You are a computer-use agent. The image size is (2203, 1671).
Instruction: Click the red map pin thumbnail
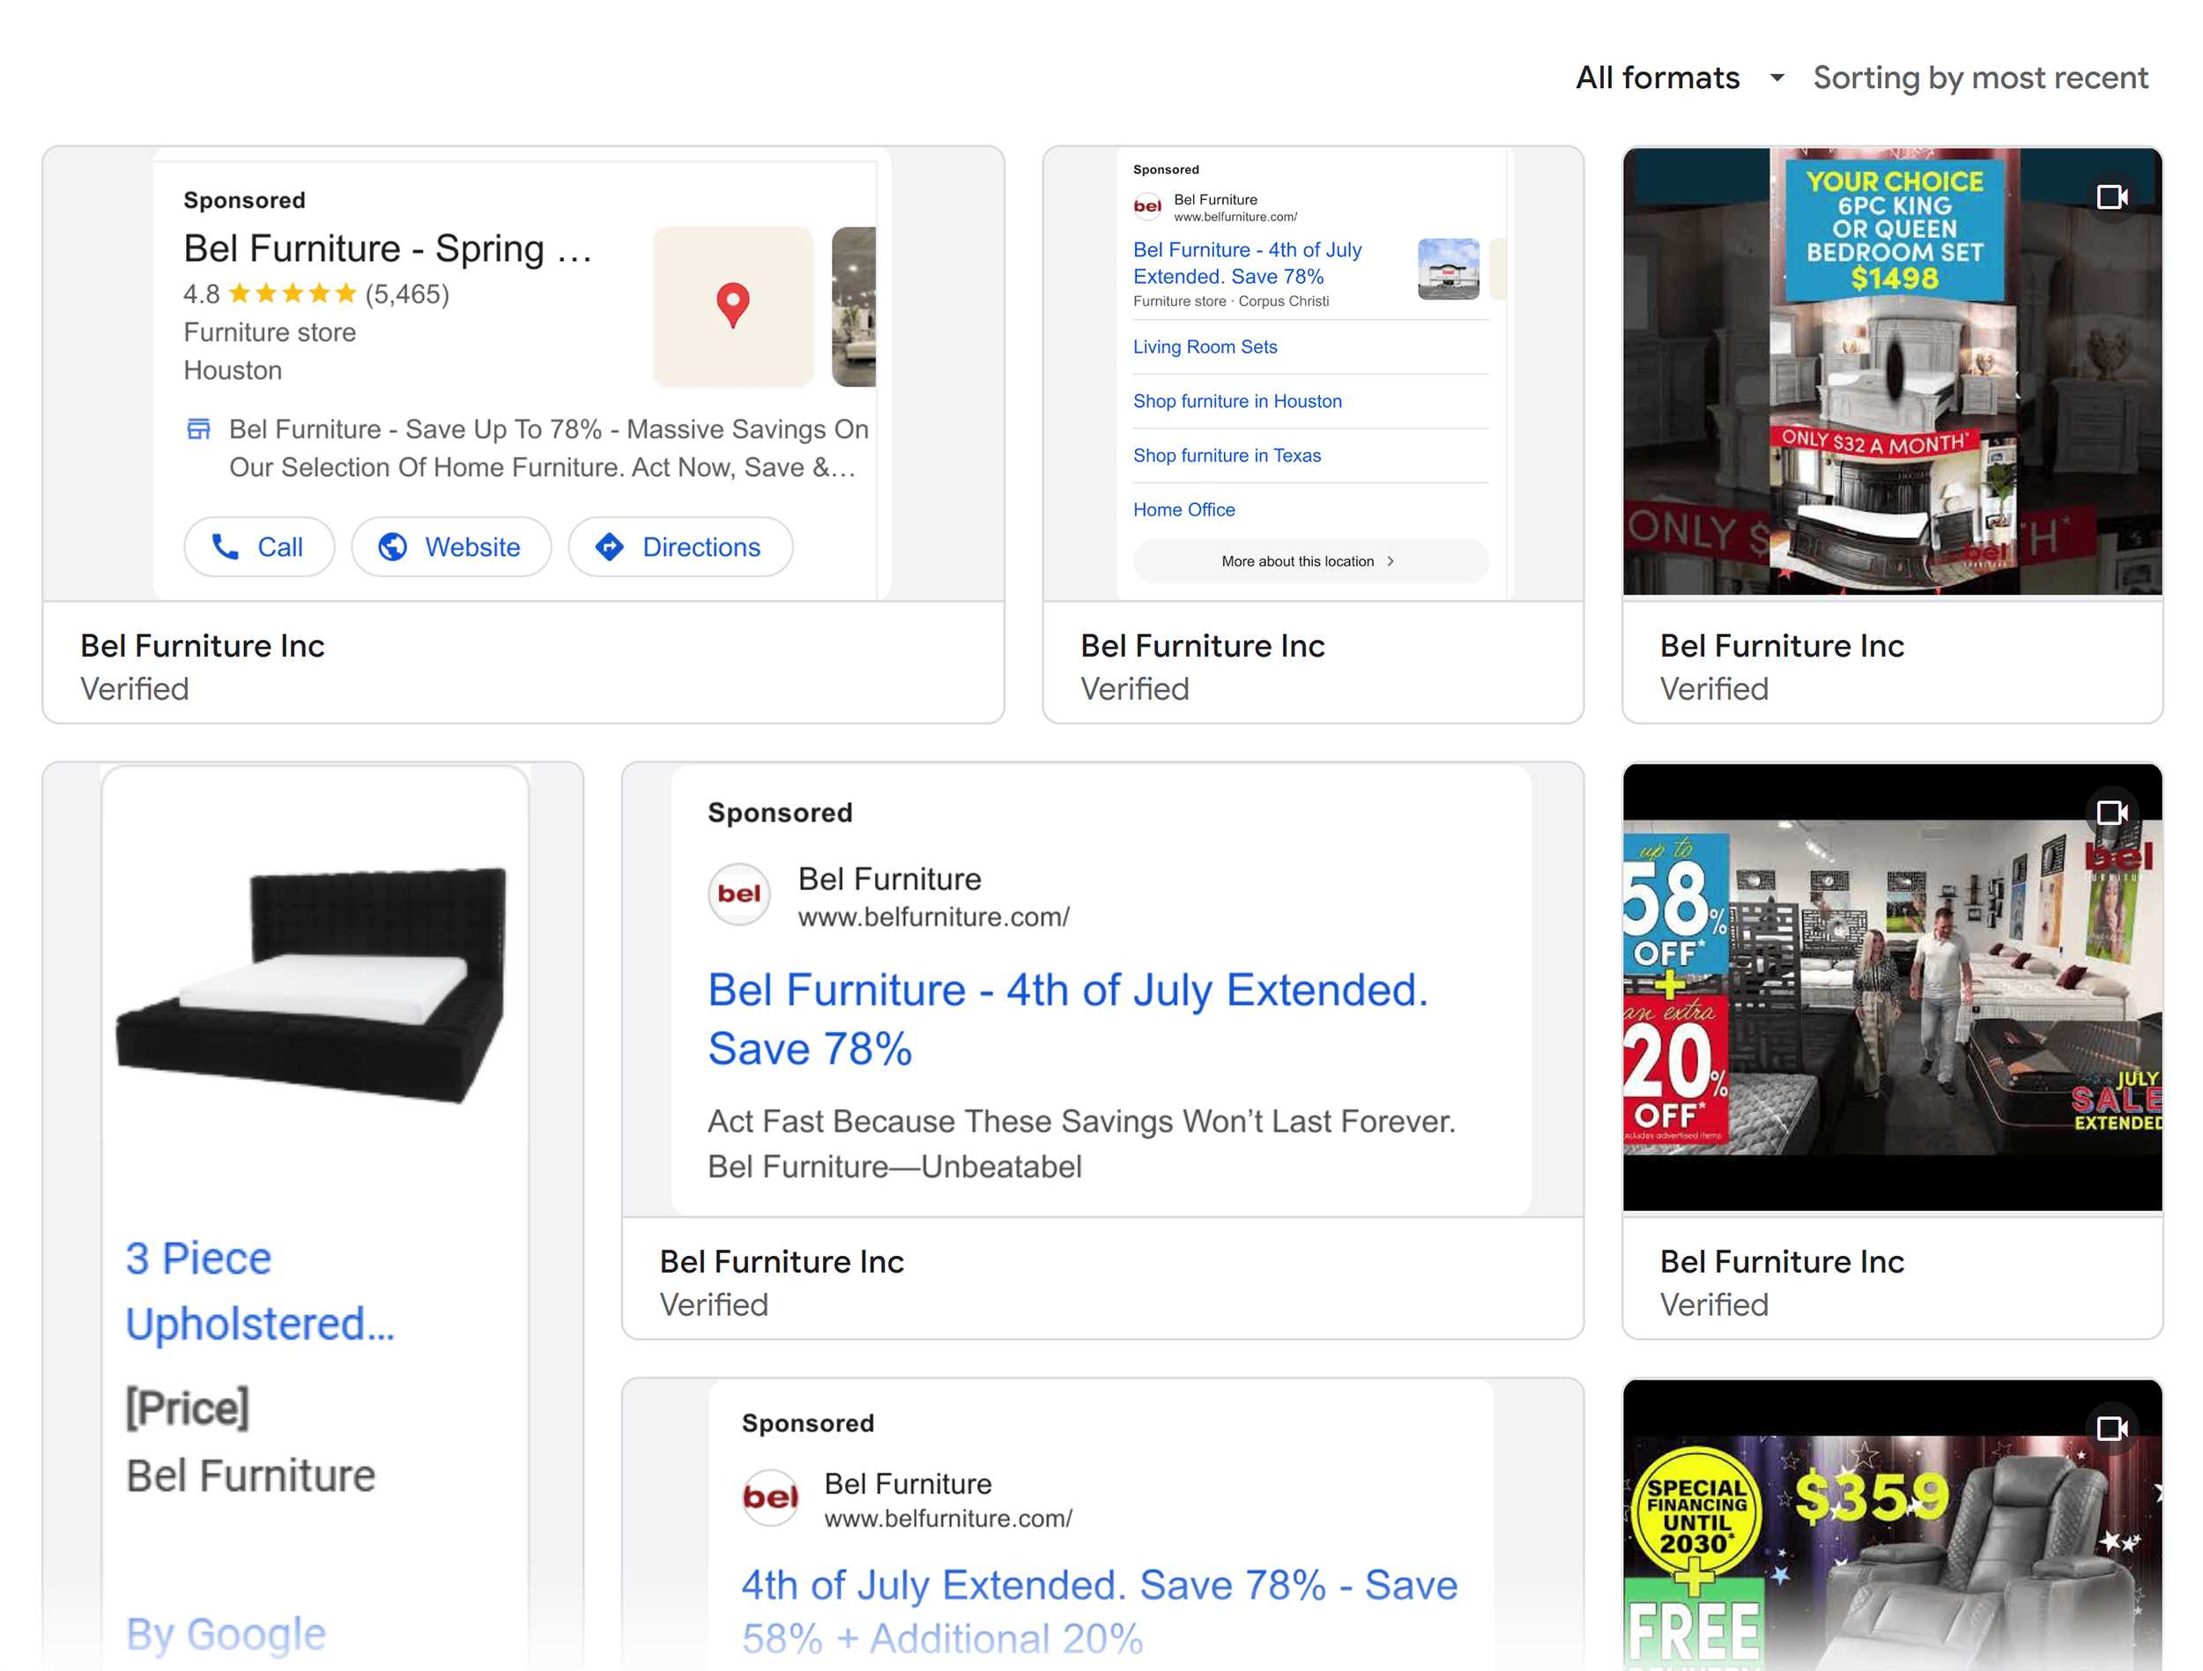[x=733, y=307]
